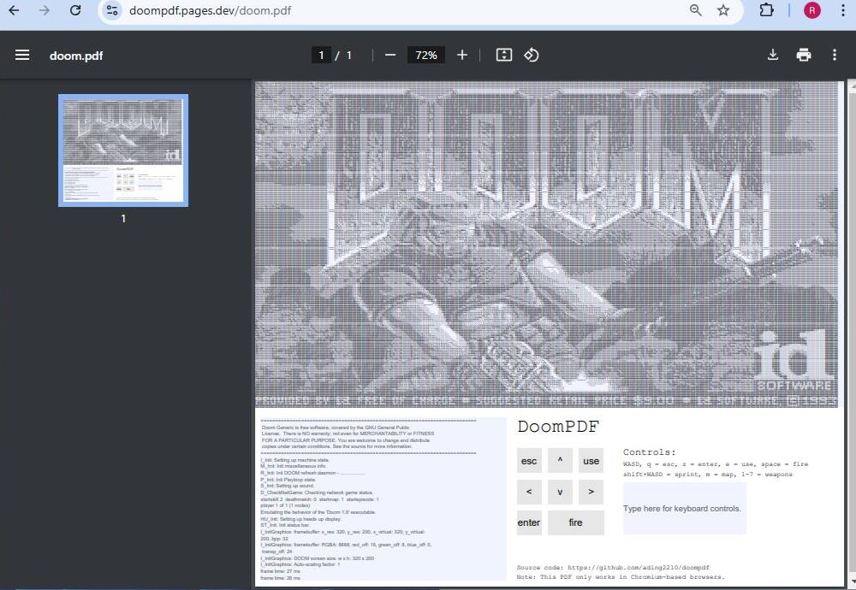Click the enter game button
The image size is (856, 590).
[529, 522]
